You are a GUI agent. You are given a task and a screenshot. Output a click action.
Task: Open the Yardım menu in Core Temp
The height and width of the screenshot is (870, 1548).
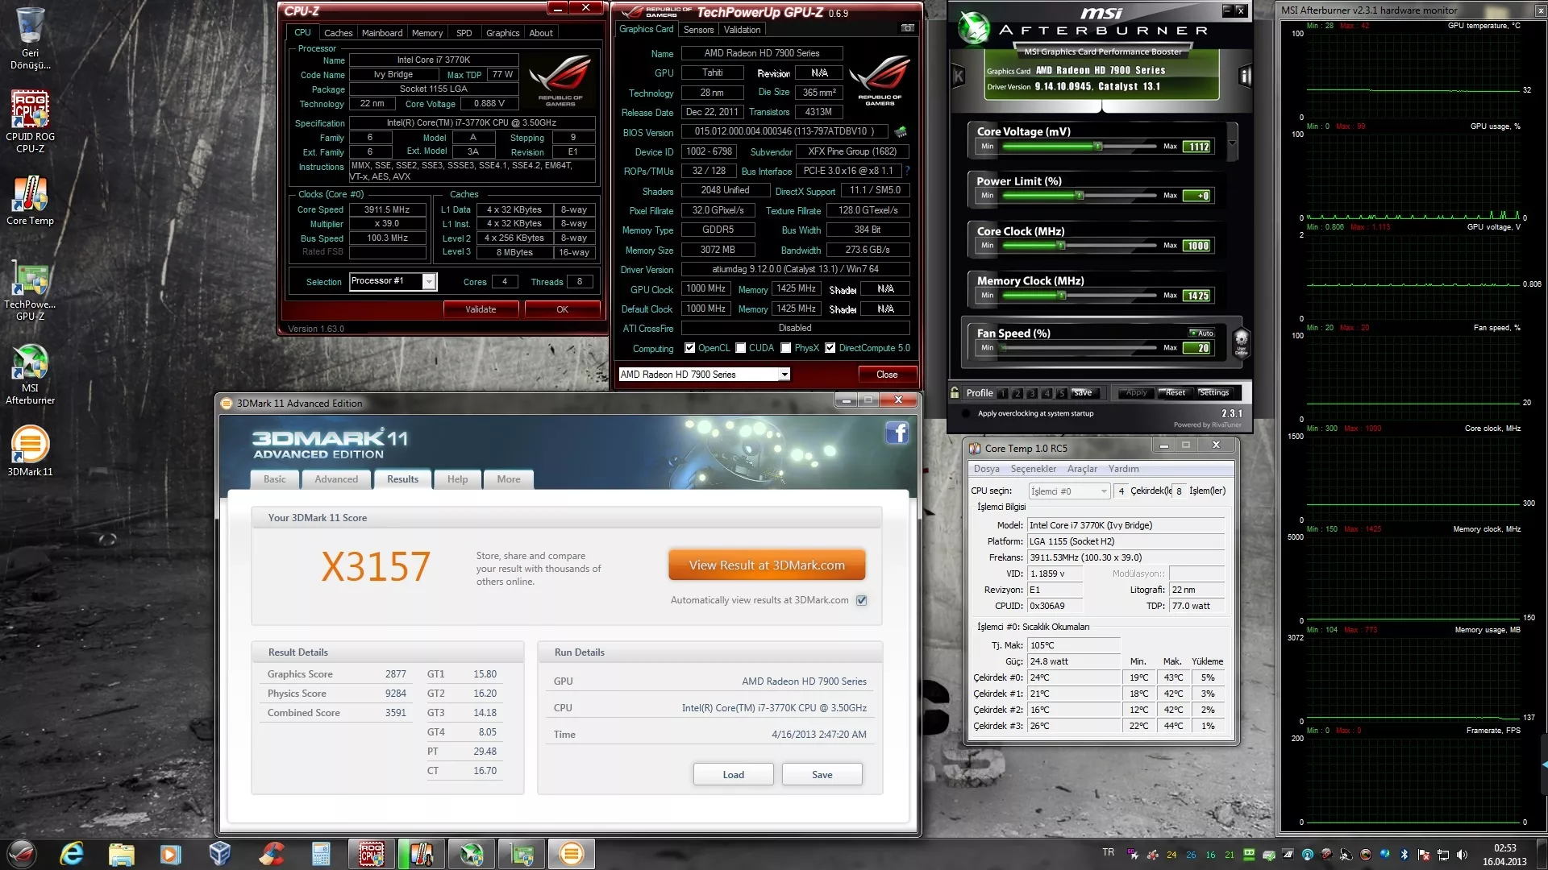[1123, 469]
